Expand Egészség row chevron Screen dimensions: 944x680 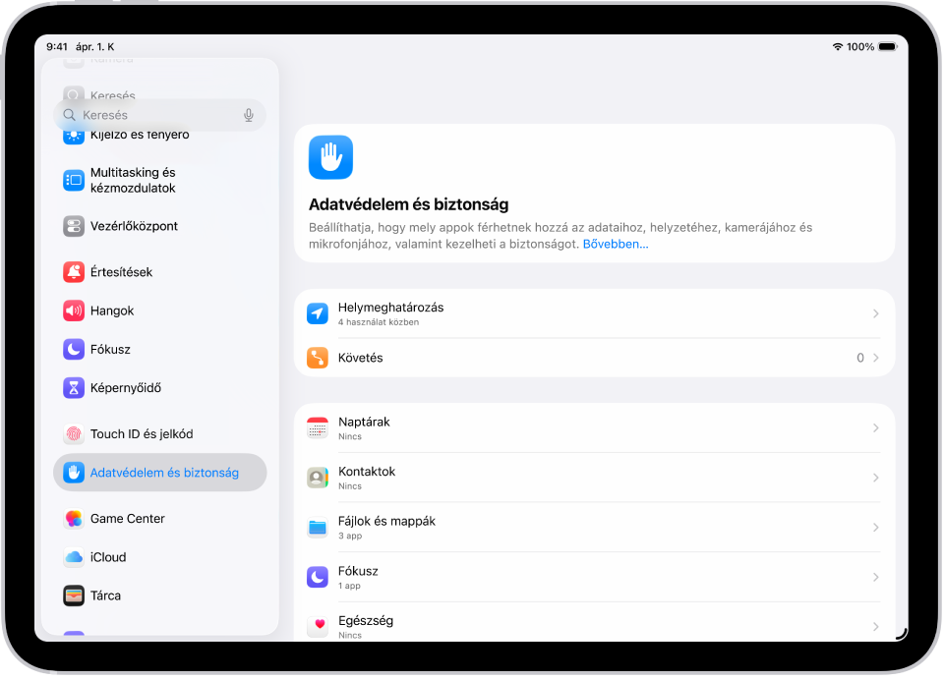pyautogui.click(x=876, y=626)
